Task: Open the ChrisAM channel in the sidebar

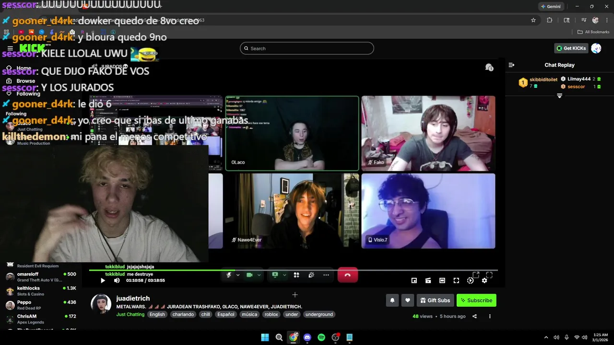Action: pos(41,319)
